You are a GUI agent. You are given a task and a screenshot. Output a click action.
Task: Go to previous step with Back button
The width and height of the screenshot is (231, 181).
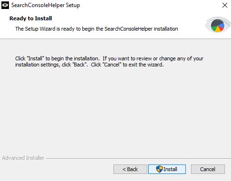(130, 169)
